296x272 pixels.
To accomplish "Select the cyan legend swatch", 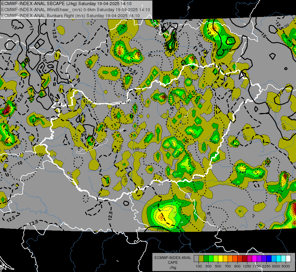I will point(279,259).
